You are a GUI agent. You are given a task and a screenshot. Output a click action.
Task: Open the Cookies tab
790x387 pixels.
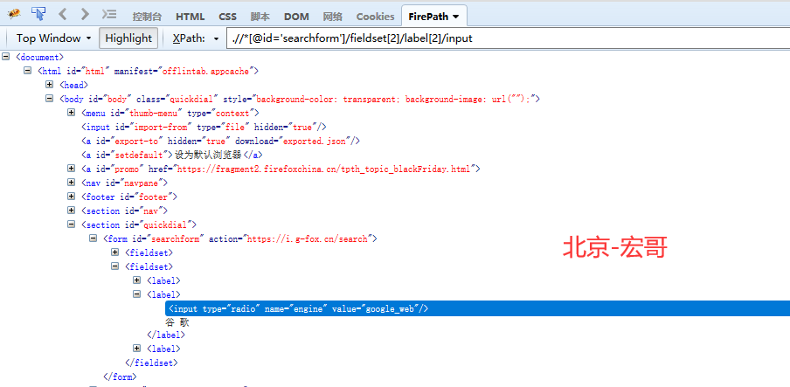click(x=376, y=16)
